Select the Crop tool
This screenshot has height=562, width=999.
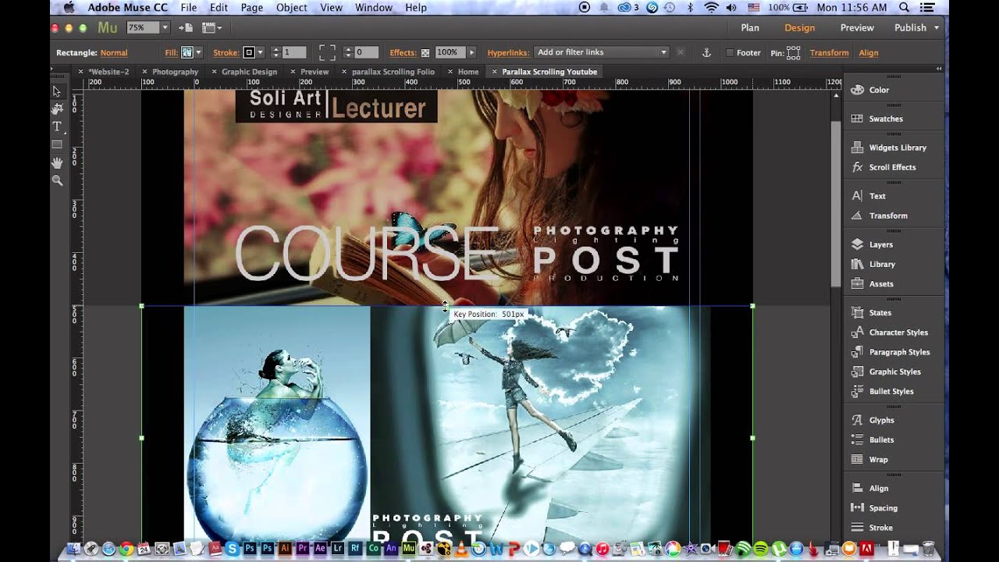tap(57, 109)
